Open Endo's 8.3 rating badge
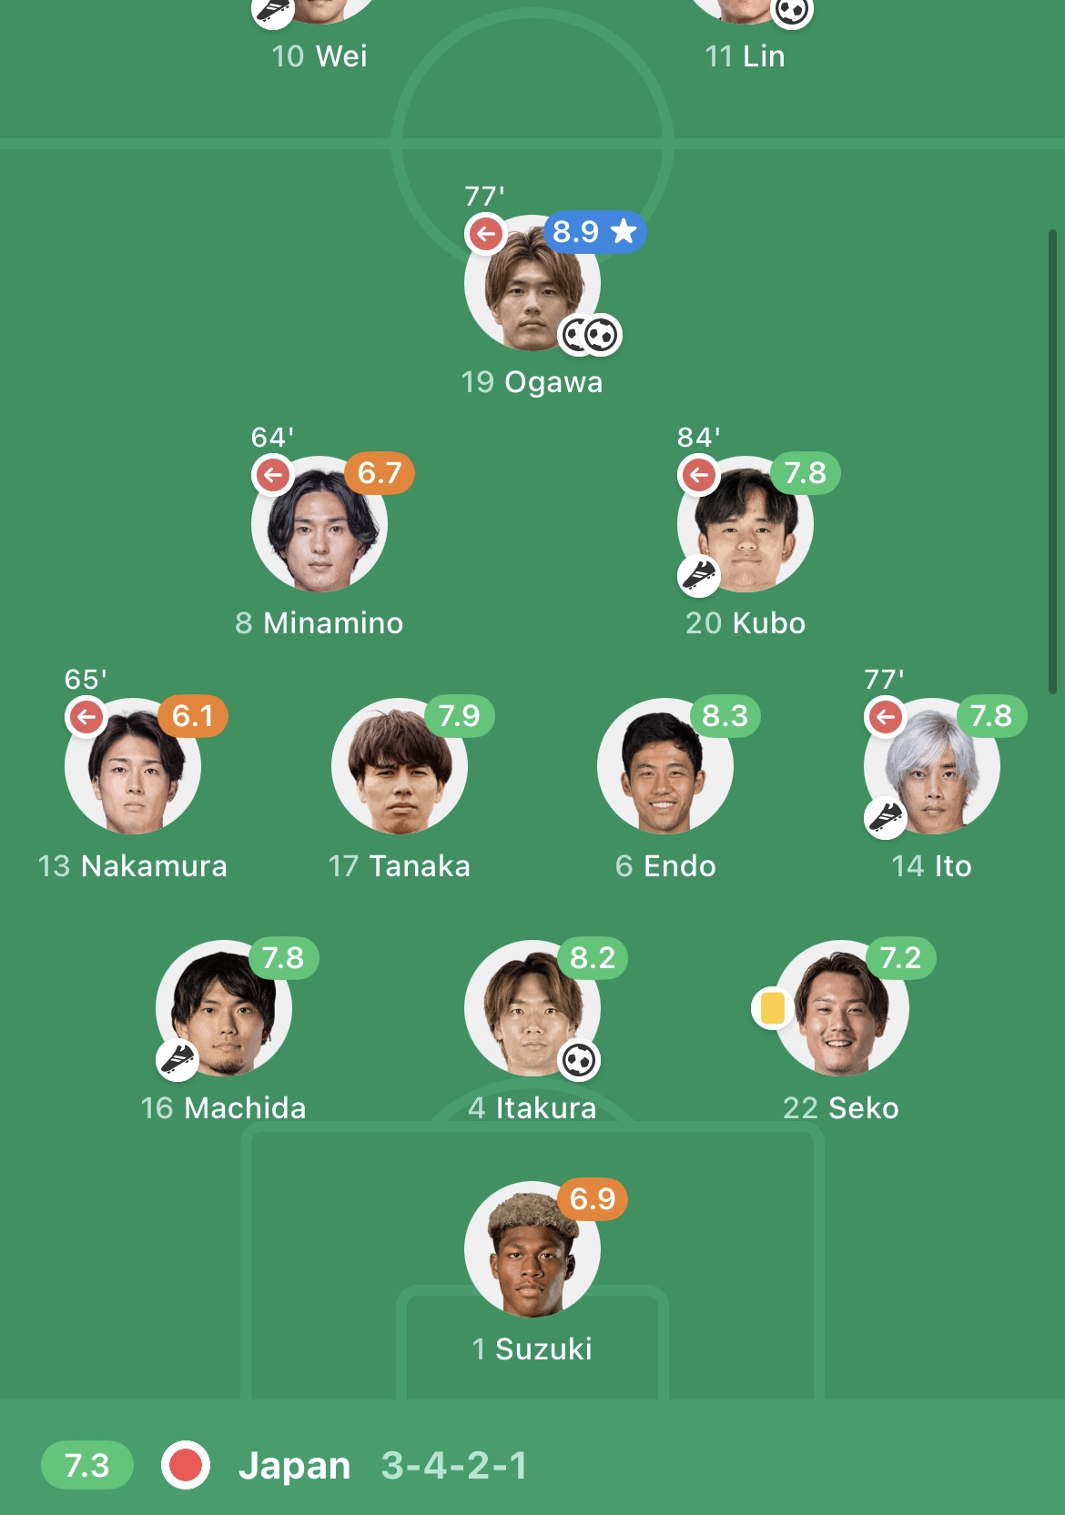 click(725, 716)
